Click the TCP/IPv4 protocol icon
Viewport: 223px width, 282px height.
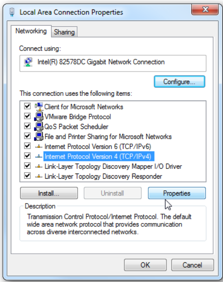click(39, 157)
